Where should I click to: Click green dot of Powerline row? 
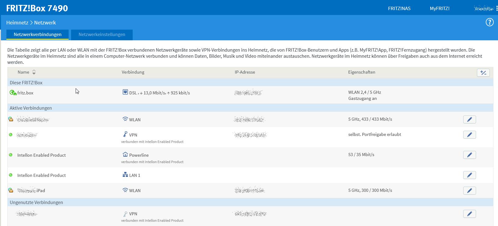pyautogui.click(x=11, y=155)
